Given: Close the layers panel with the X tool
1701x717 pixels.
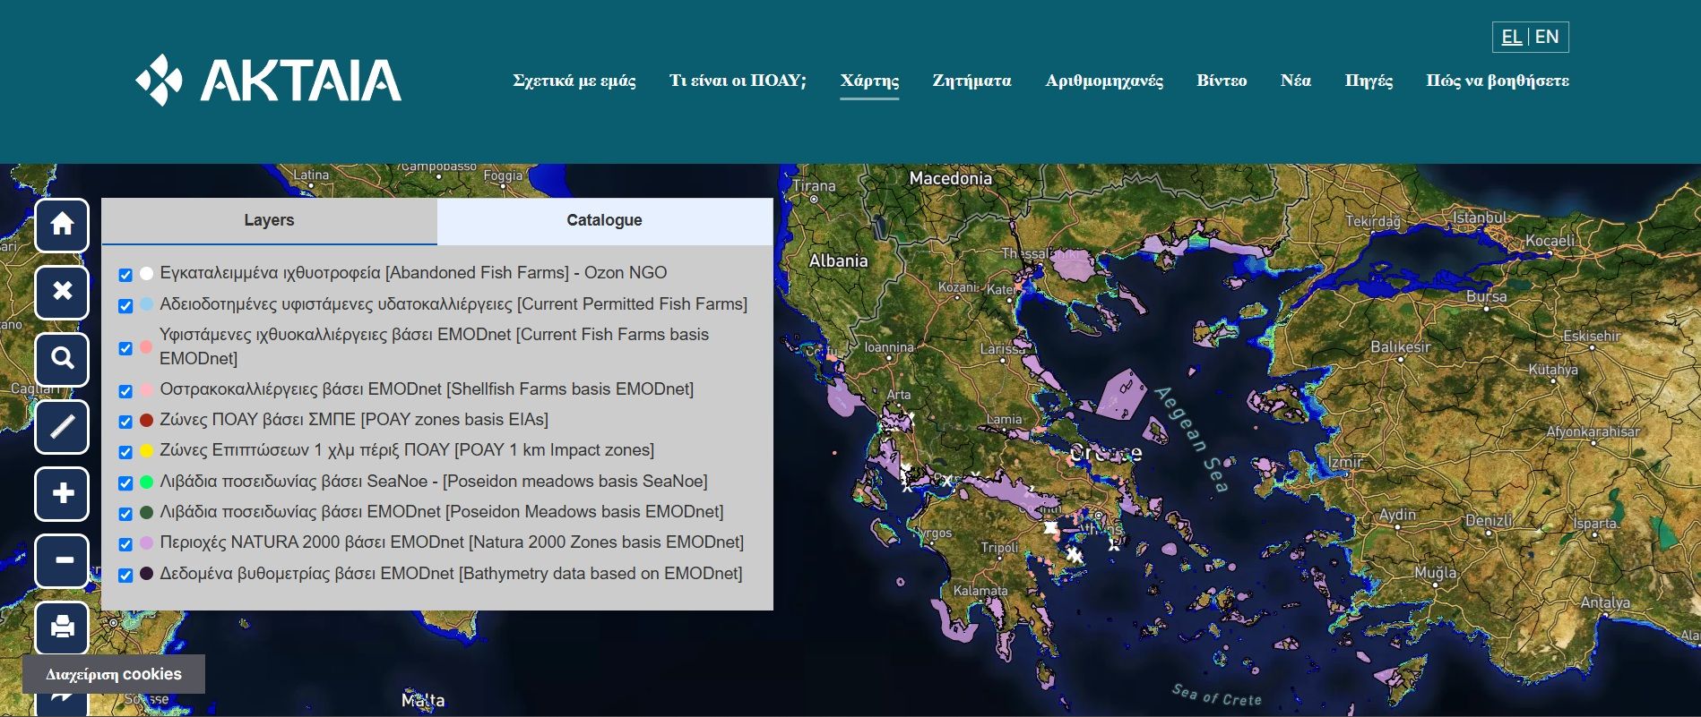Looking at the screenshot, I should pos(62,292).
